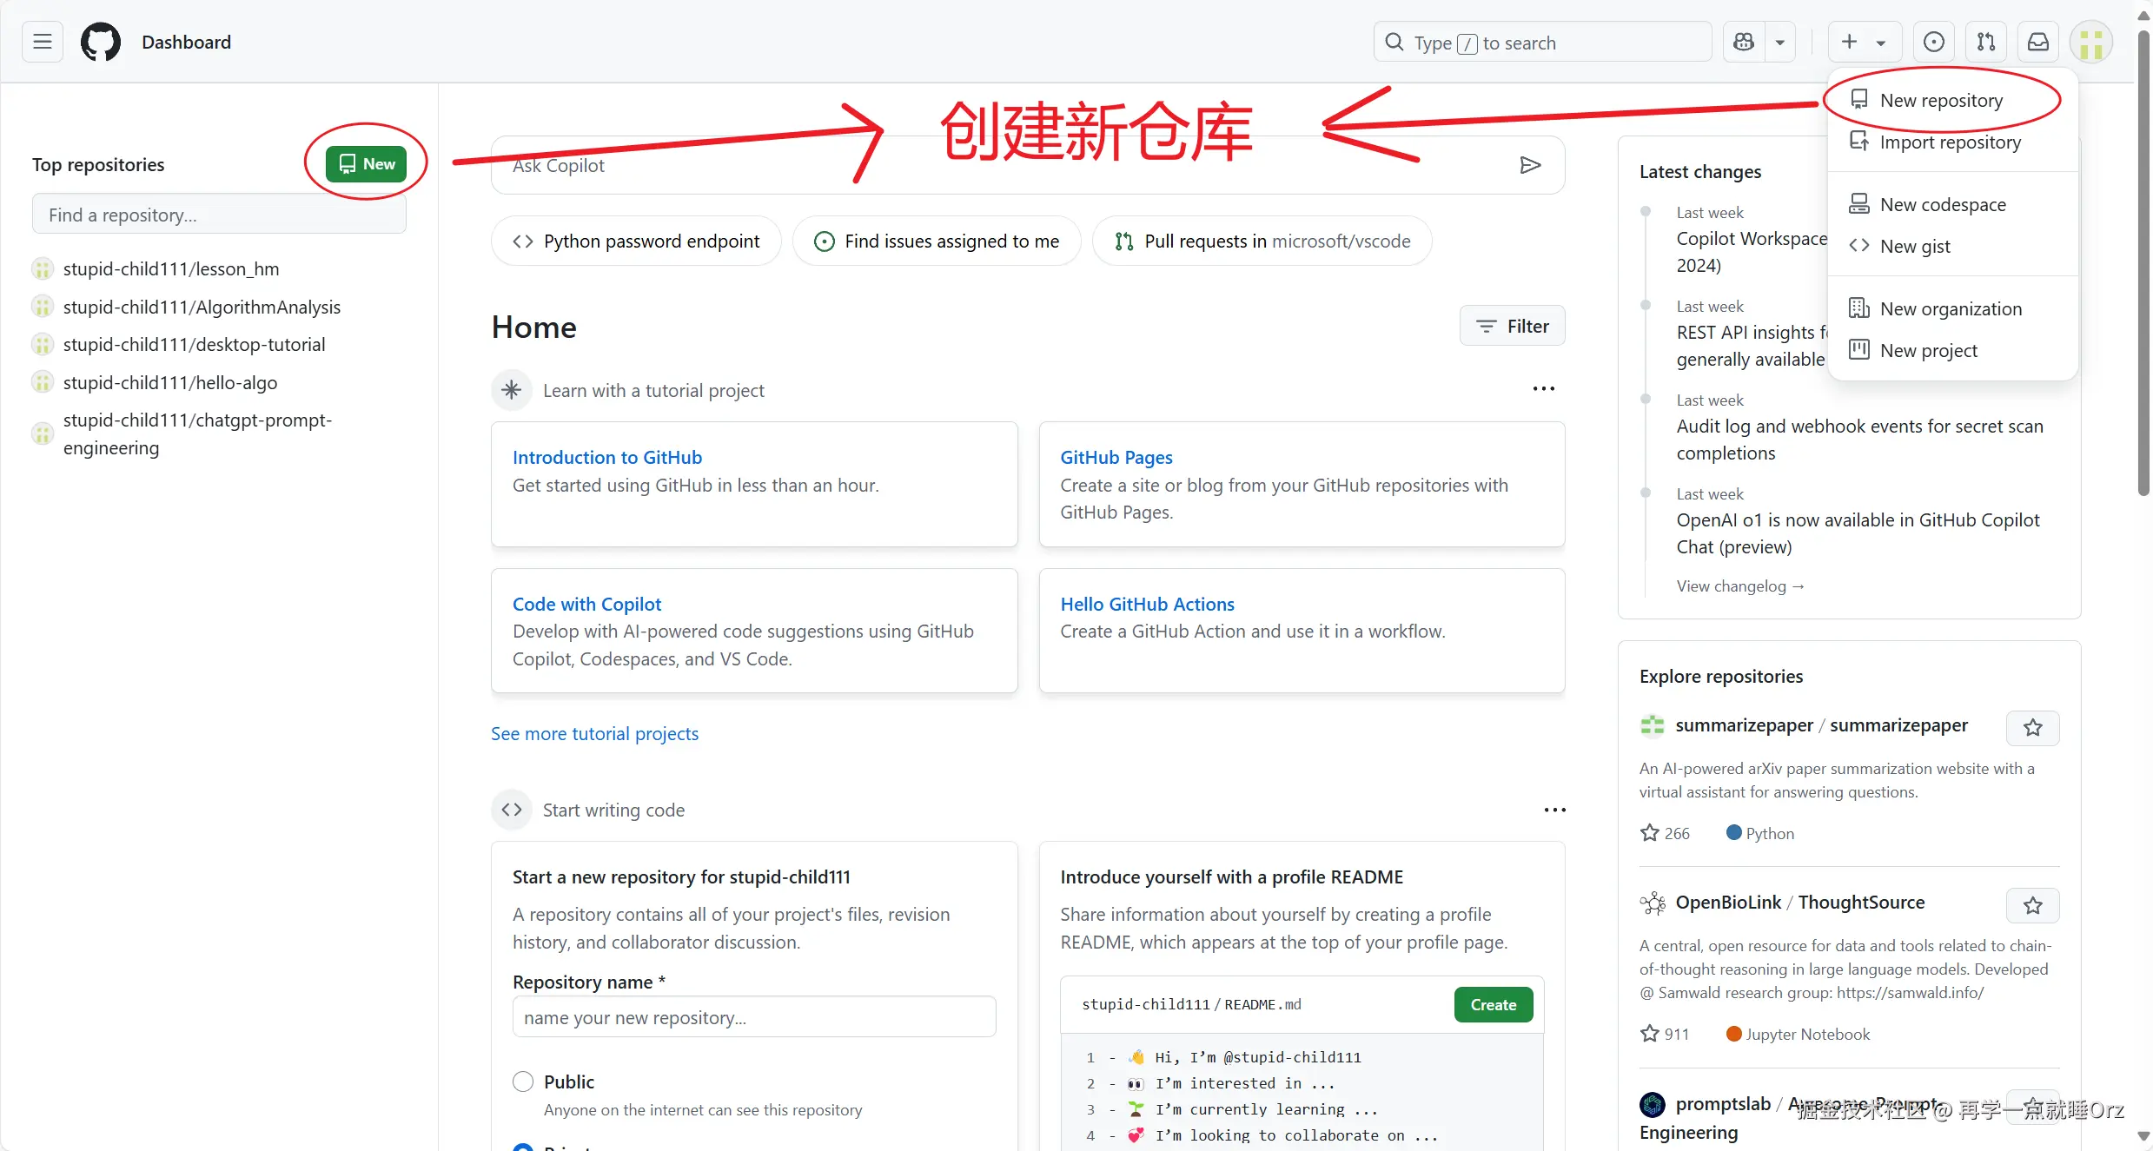The width and height of the screenshot is (2153, 1151).
Task: Open Introduction to GitHub tutorial
Action: pyautogui.click(x=606, y=457)
